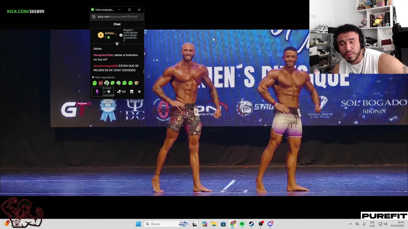
Task: Click the position 2 gift subscription prompt
Action: [129, 35]
